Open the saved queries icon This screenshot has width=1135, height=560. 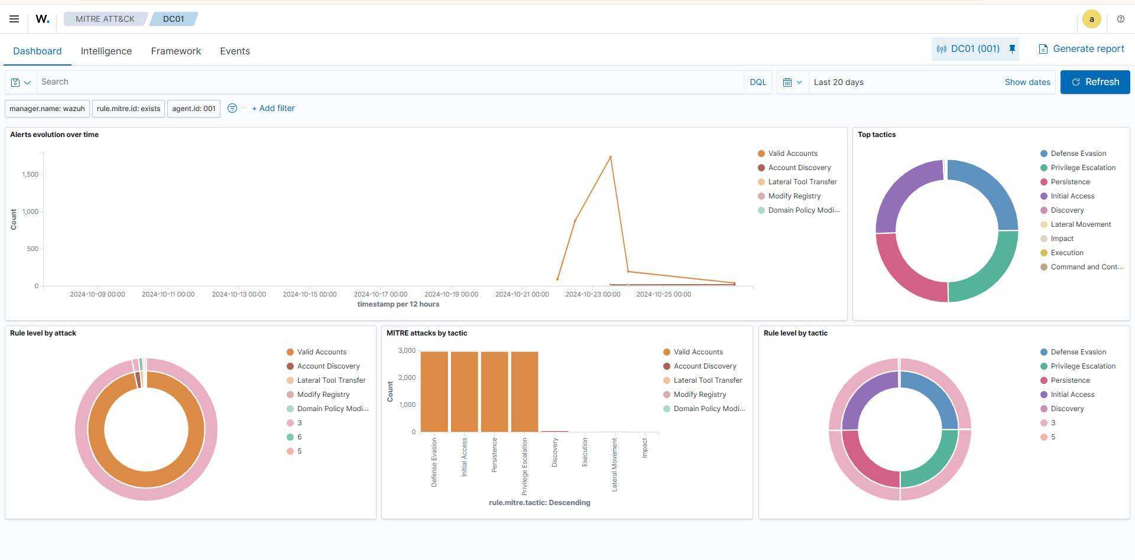pyautogui.click(x=16, y=82)
